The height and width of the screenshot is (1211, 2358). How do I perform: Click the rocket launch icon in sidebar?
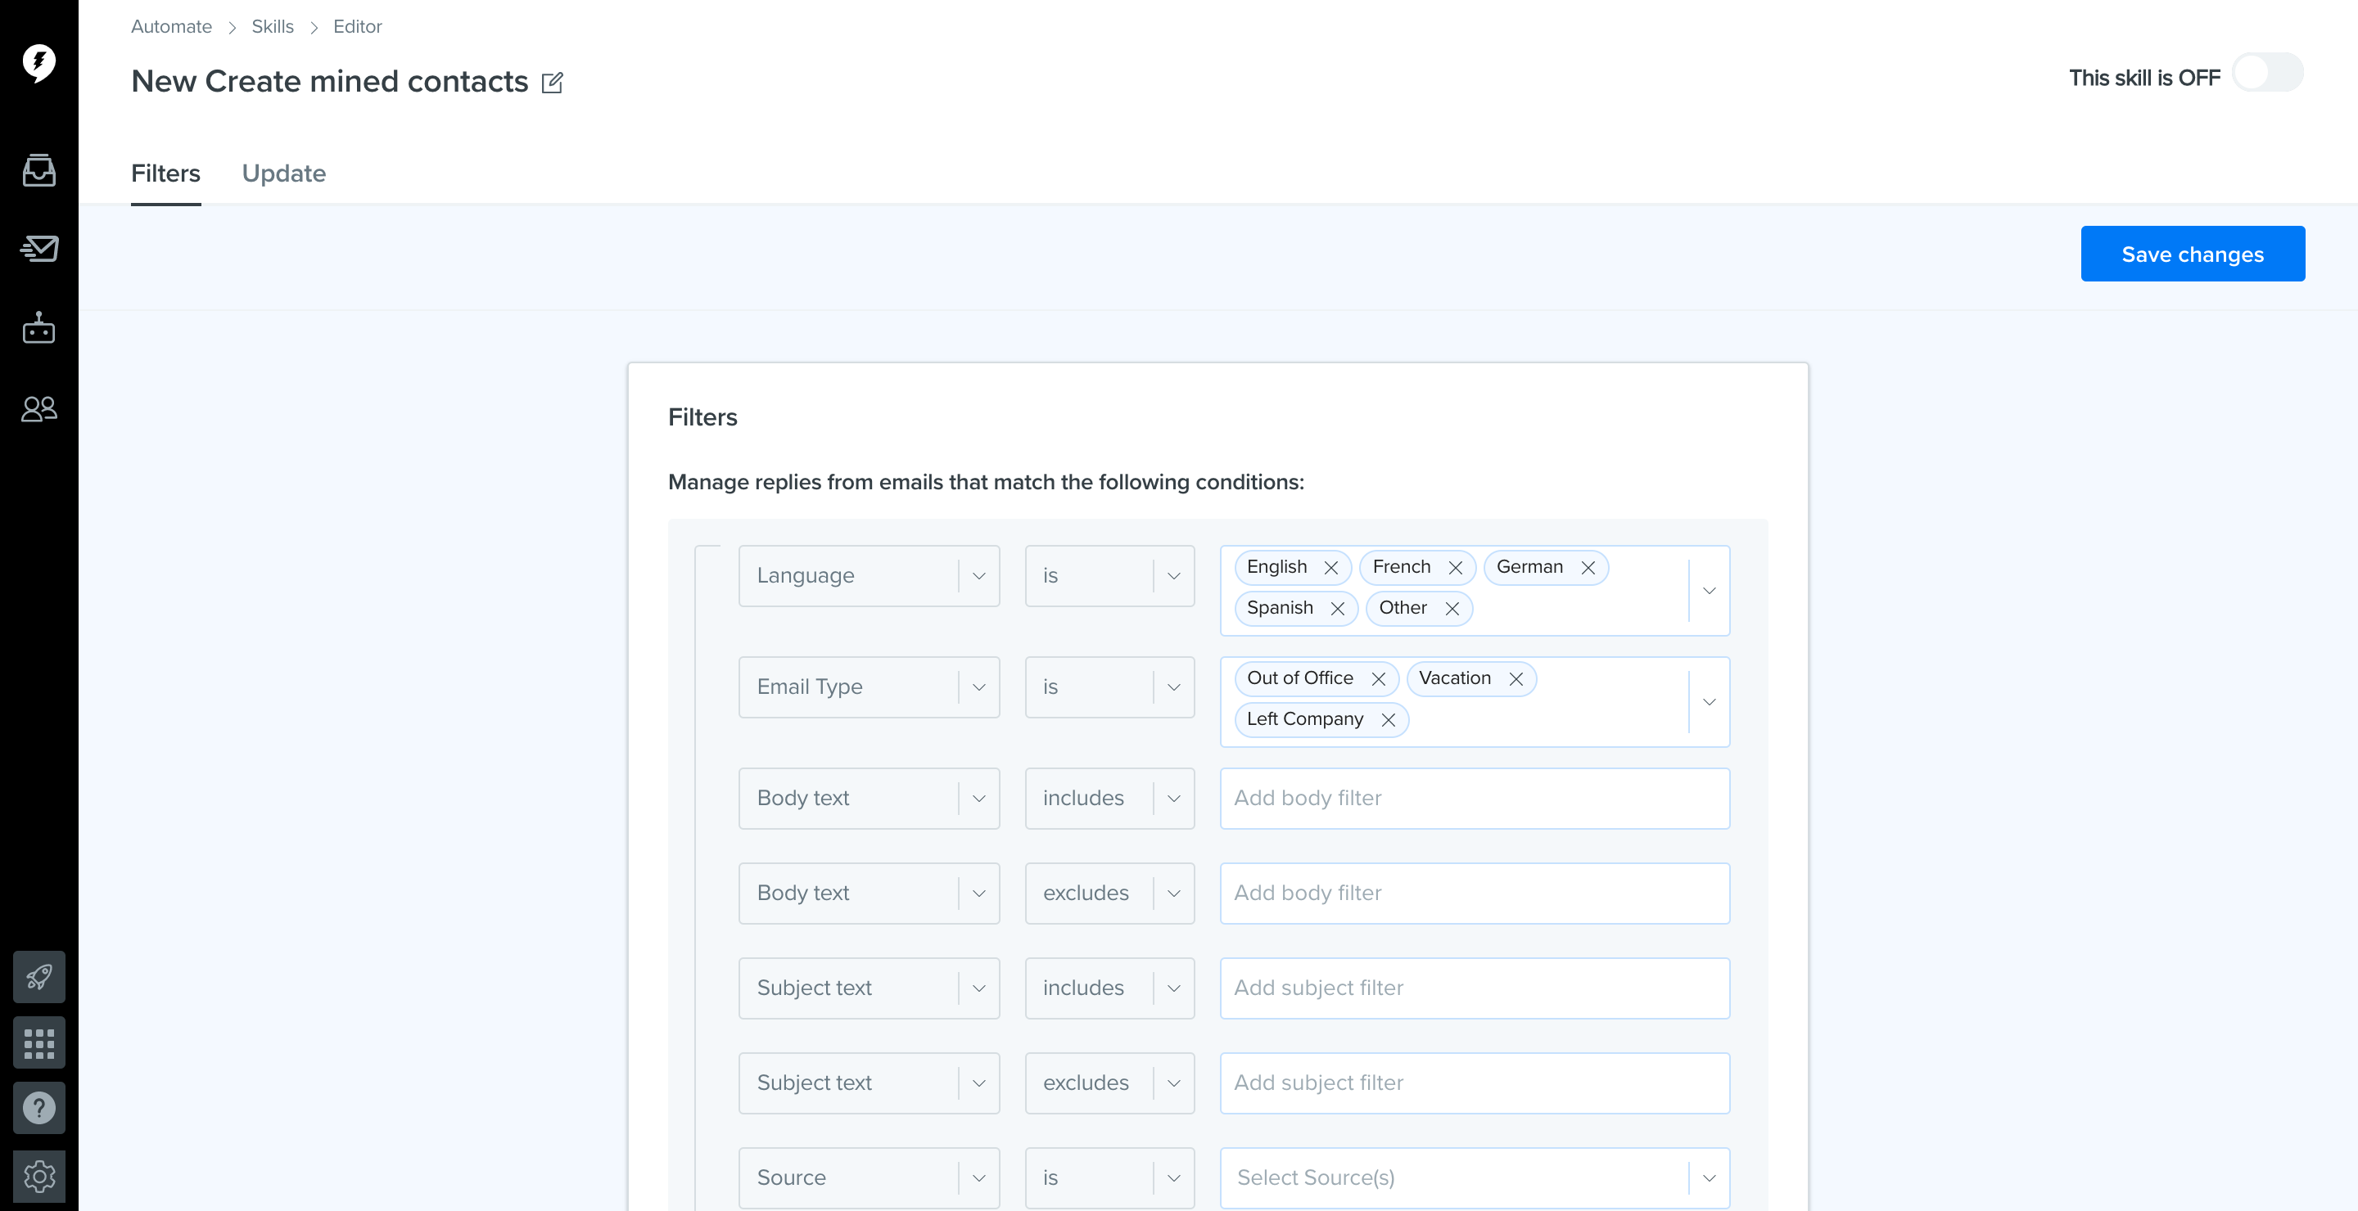pos(38,977)
